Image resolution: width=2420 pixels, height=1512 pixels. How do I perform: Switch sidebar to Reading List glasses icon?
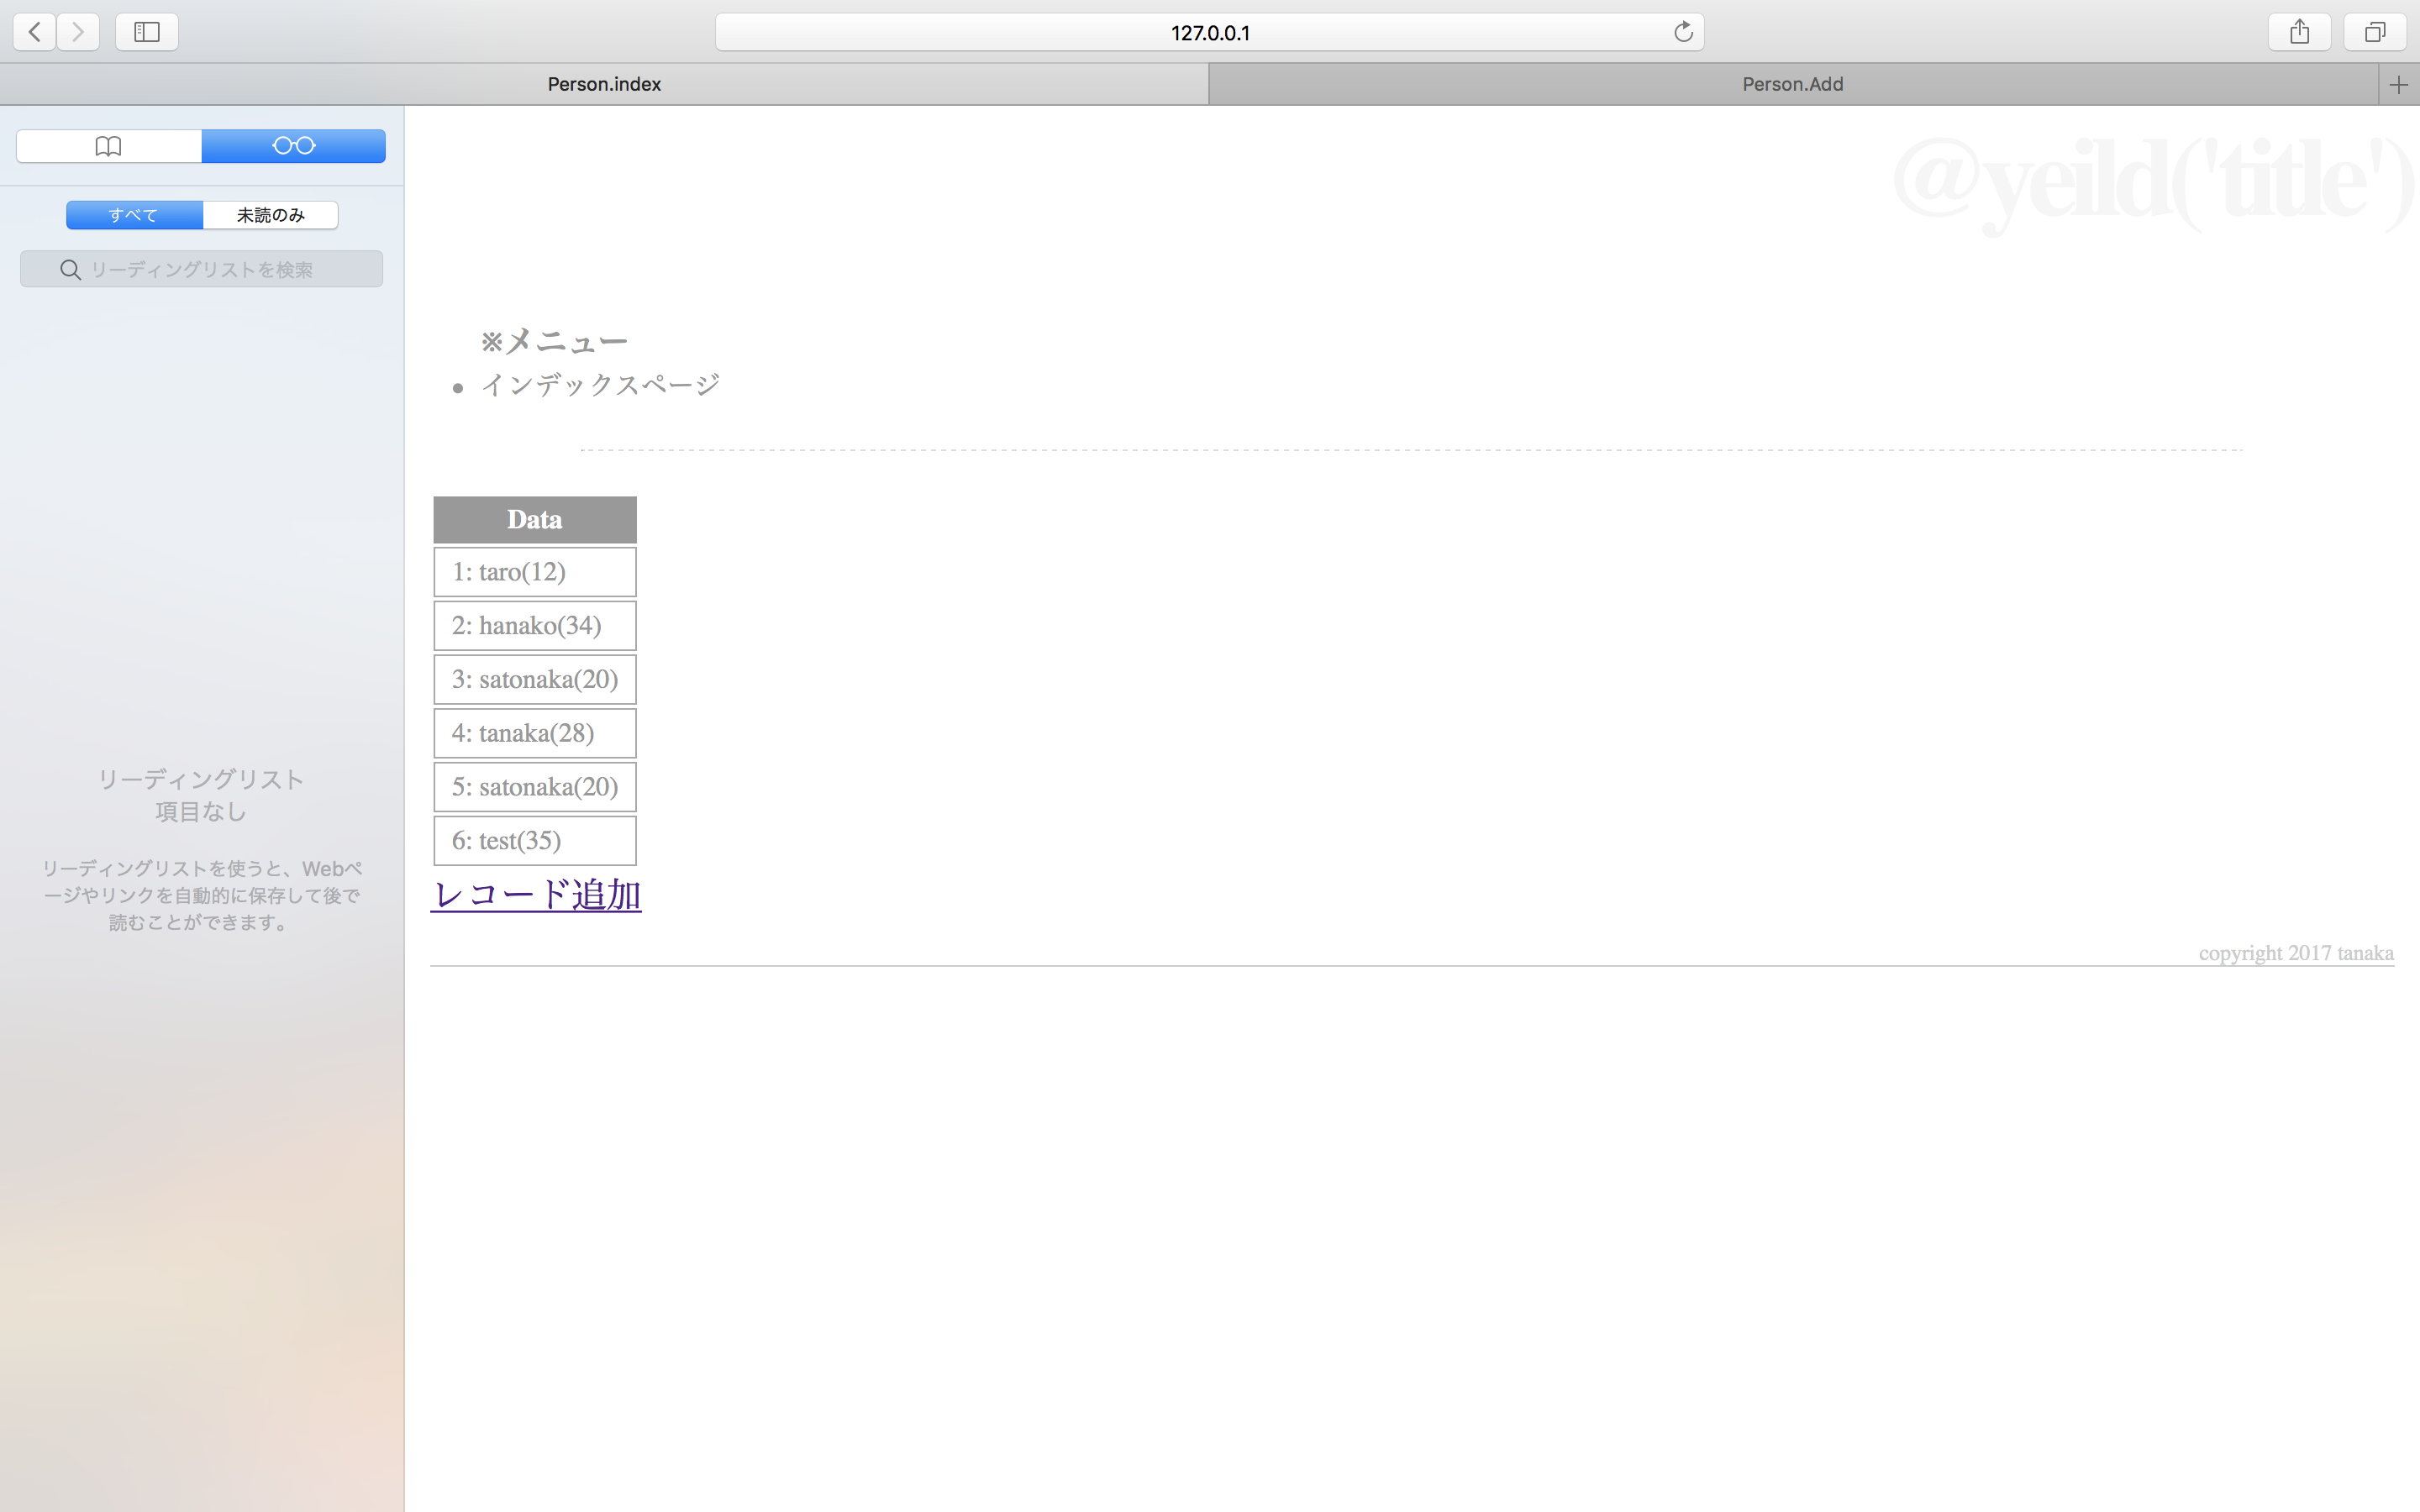pos(293,146)
